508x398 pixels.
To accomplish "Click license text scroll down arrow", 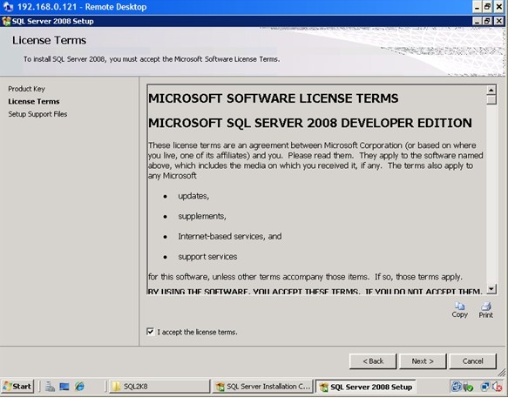I will [x=491, y=289].
